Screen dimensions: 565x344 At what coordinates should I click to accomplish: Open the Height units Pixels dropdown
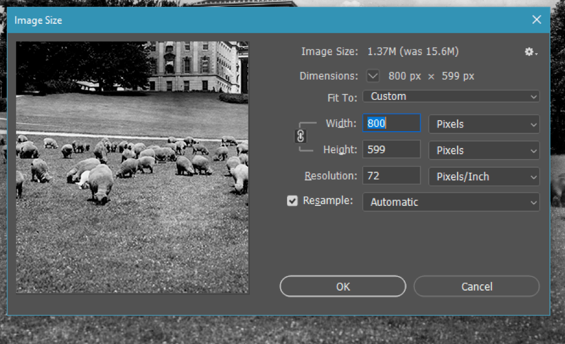[484, 150]
